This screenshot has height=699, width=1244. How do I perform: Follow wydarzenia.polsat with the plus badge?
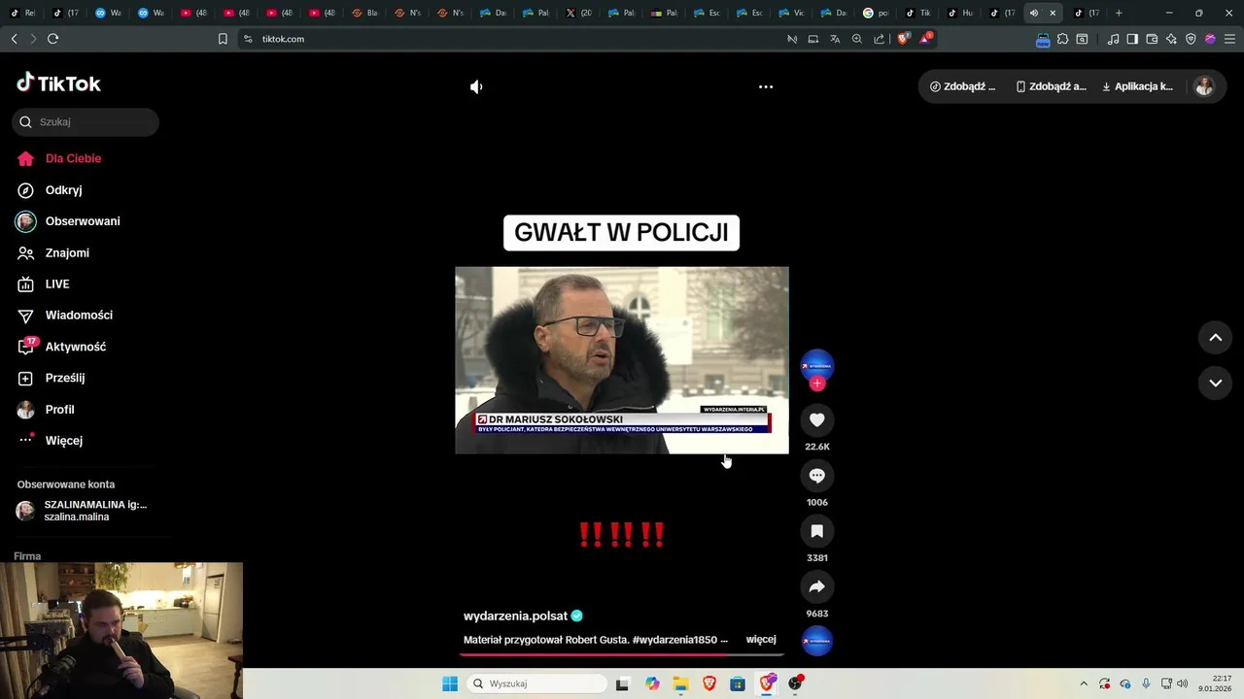[817, 383]
